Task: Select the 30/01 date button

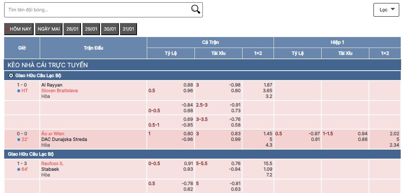Action: 110,29
